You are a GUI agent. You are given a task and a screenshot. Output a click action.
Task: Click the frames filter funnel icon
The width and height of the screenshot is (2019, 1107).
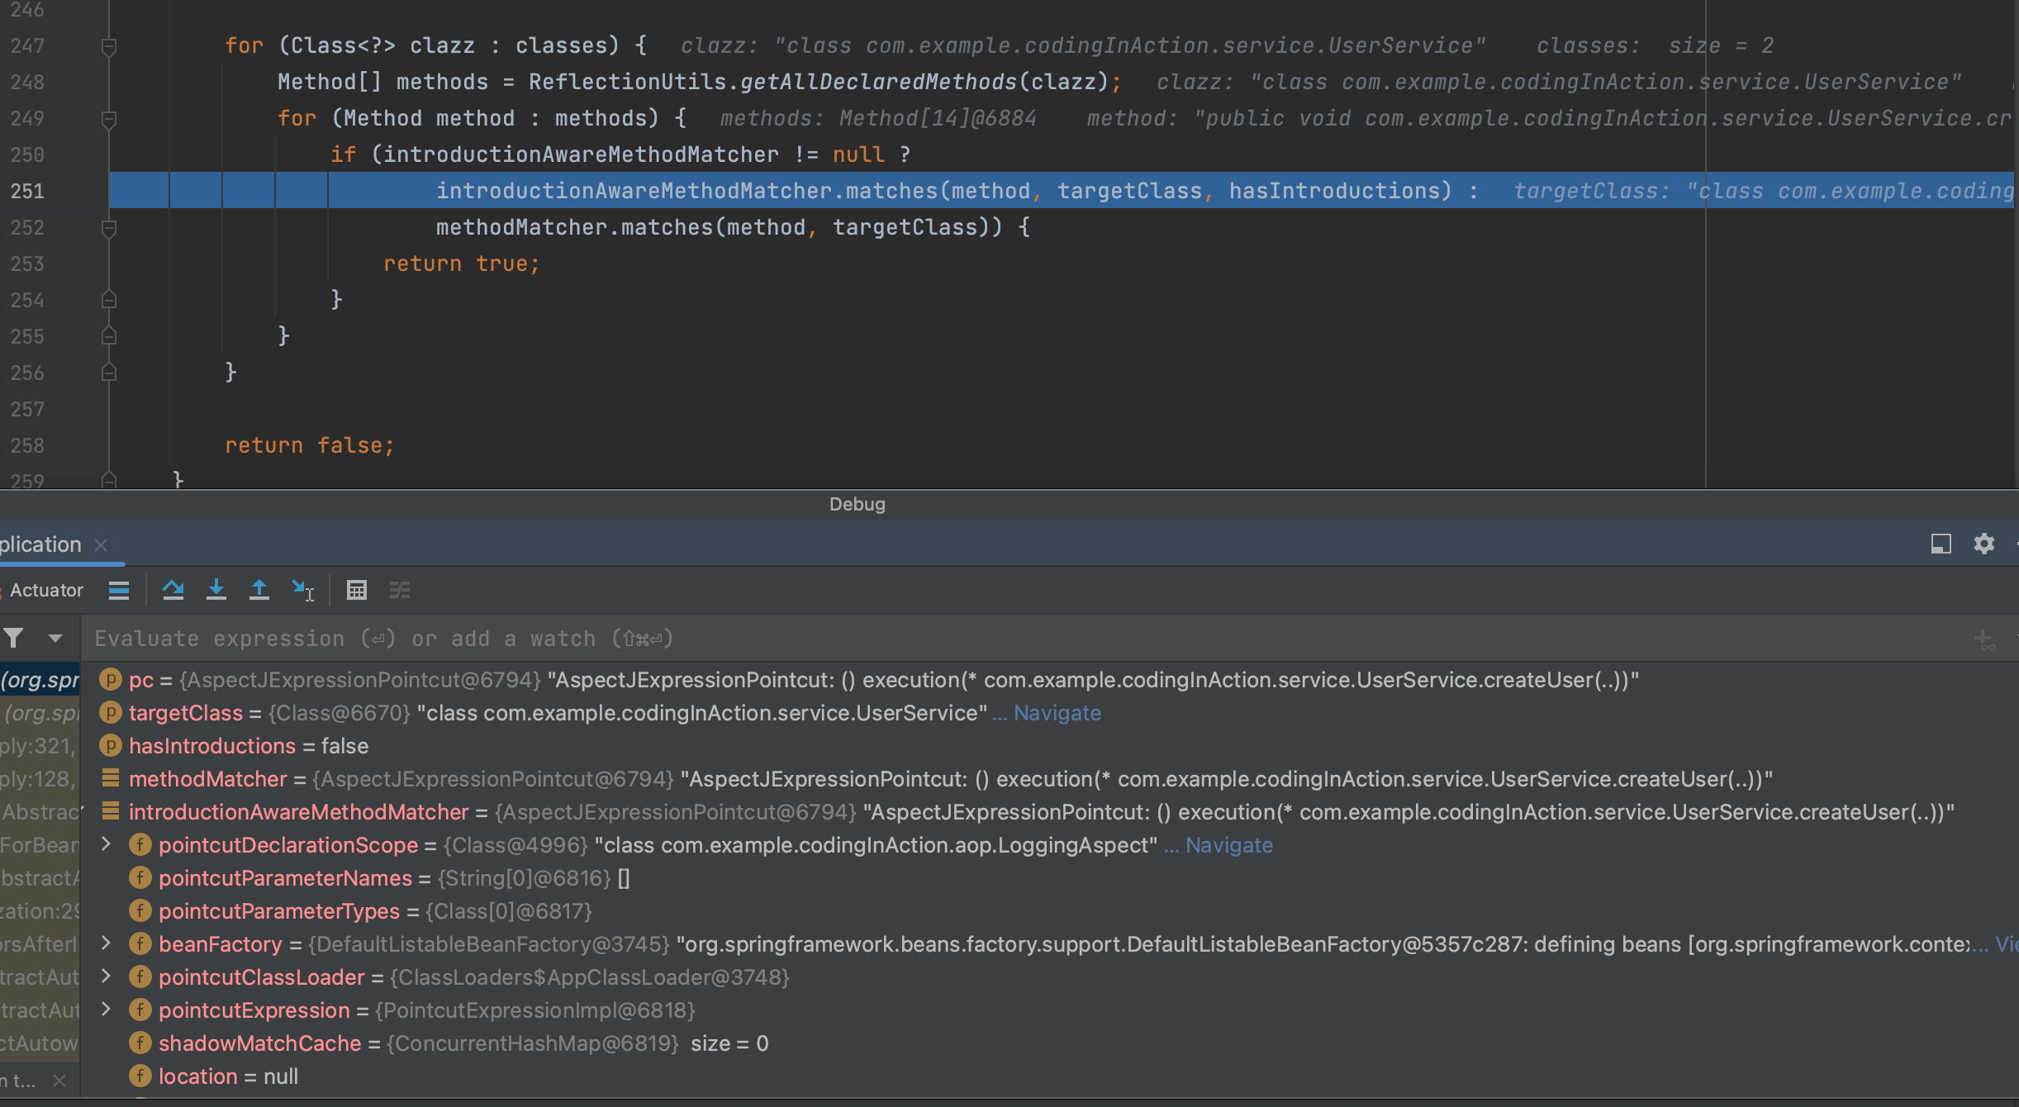pos(14,638)
